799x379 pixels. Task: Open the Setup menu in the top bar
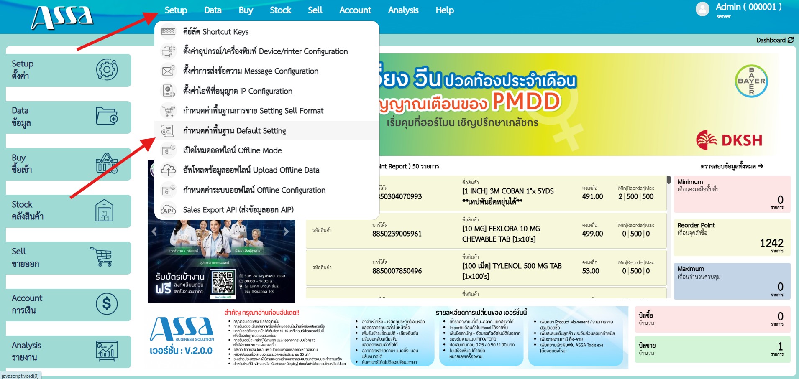(176, 10)
